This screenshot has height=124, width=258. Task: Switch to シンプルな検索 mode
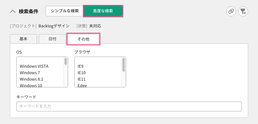(x=65, y=11)
